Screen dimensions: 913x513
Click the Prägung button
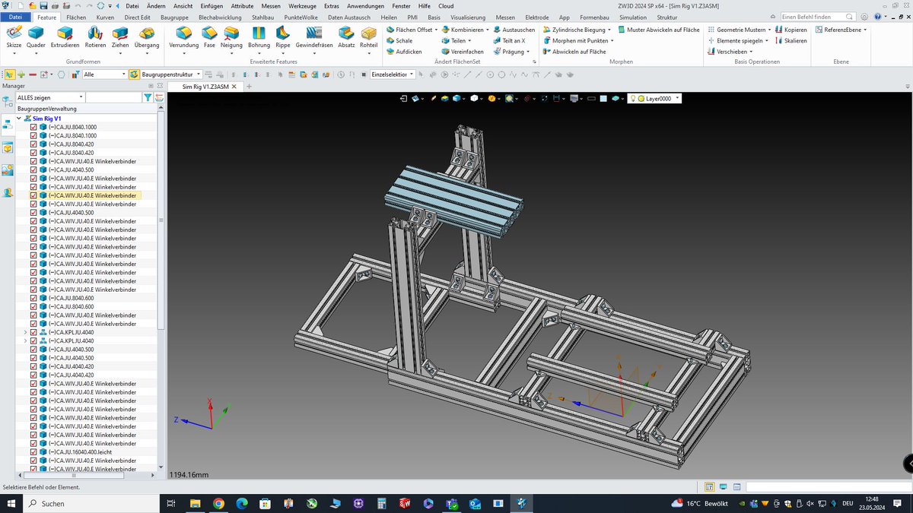(x=511, y=52)
